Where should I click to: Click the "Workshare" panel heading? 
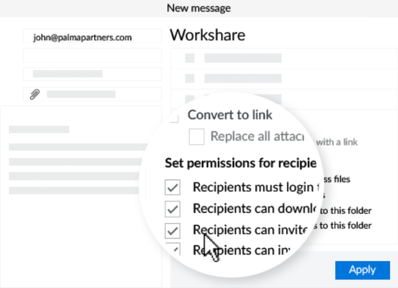coord(207,35)
